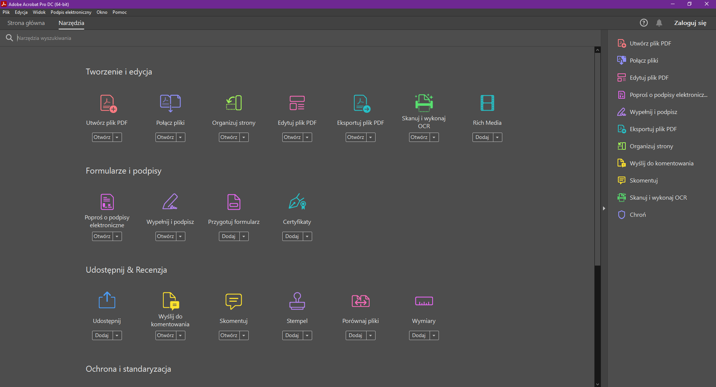Open the Pomoc menu

pyautogui.click(x=120, y=12)
